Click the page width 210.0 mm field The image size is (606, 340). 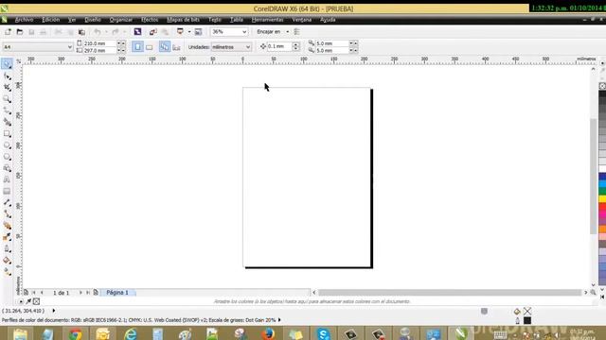[99, 43]
